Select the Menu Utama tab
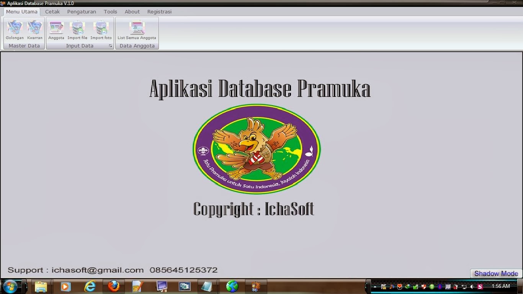The height and width of the screenshot is (294, 523). tap(21, 11)
